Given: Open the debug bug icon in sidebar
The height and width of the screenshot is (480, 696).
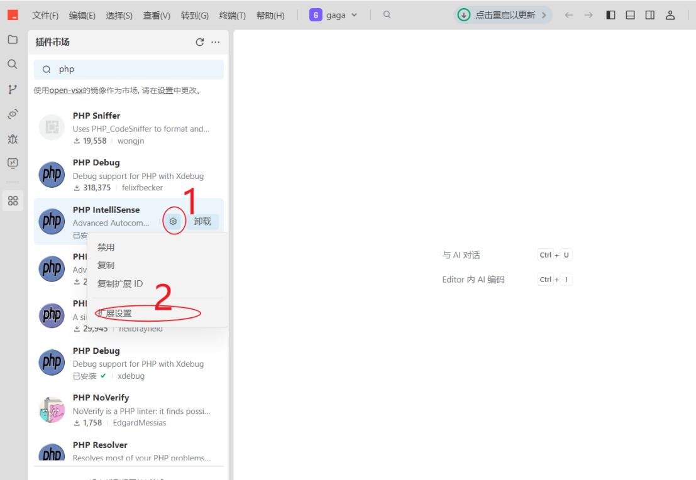Looking at the screenshot, I should point(13,139).
